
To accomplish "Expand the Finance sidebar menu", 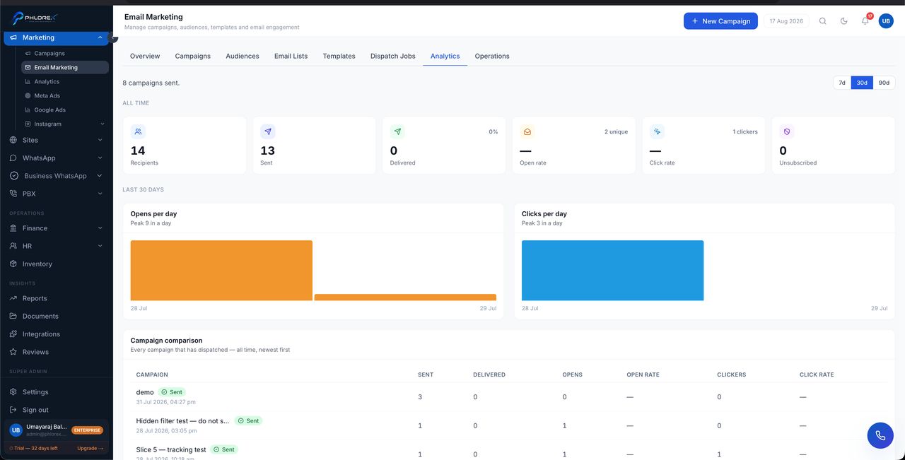I will tap(57, 228).
